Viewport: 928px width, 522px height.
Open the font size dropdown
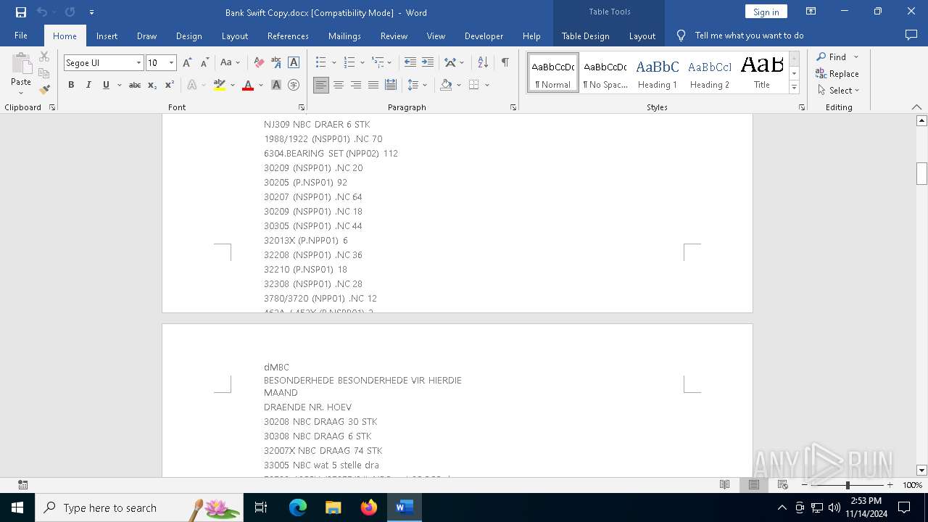[x=172, y=63]
